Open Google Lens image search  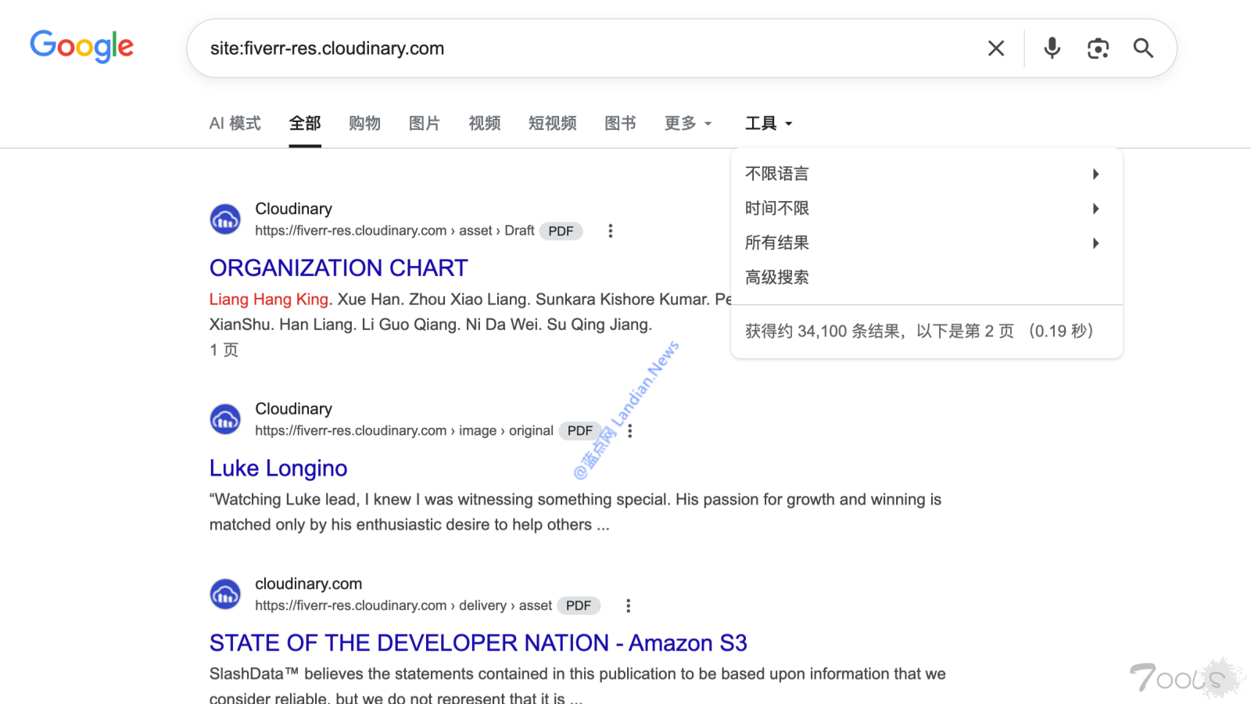click(x=1098, y=48)
